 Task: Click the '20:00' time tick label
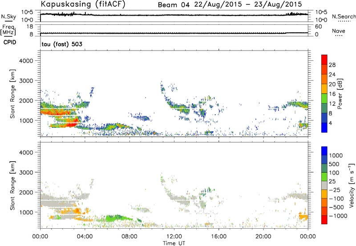coord(263,237)
